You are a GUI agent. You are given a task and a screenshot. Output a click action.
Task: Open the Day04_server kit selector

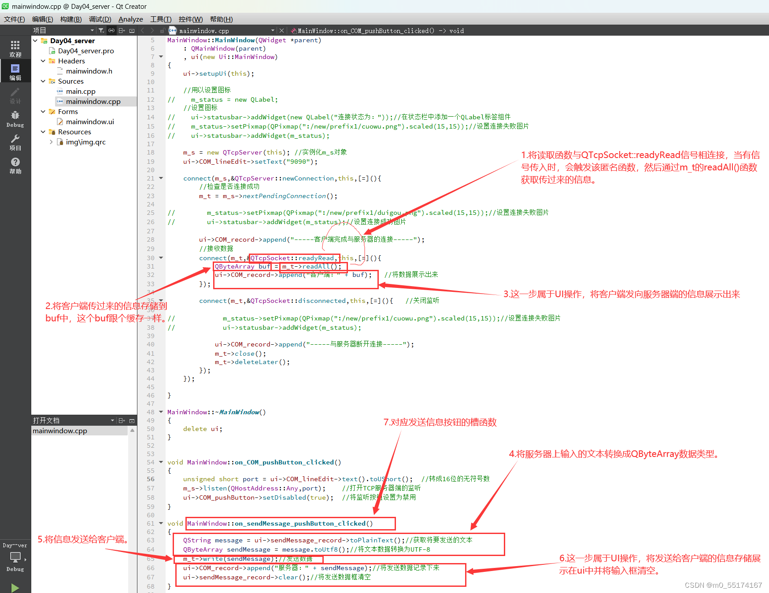15,556
